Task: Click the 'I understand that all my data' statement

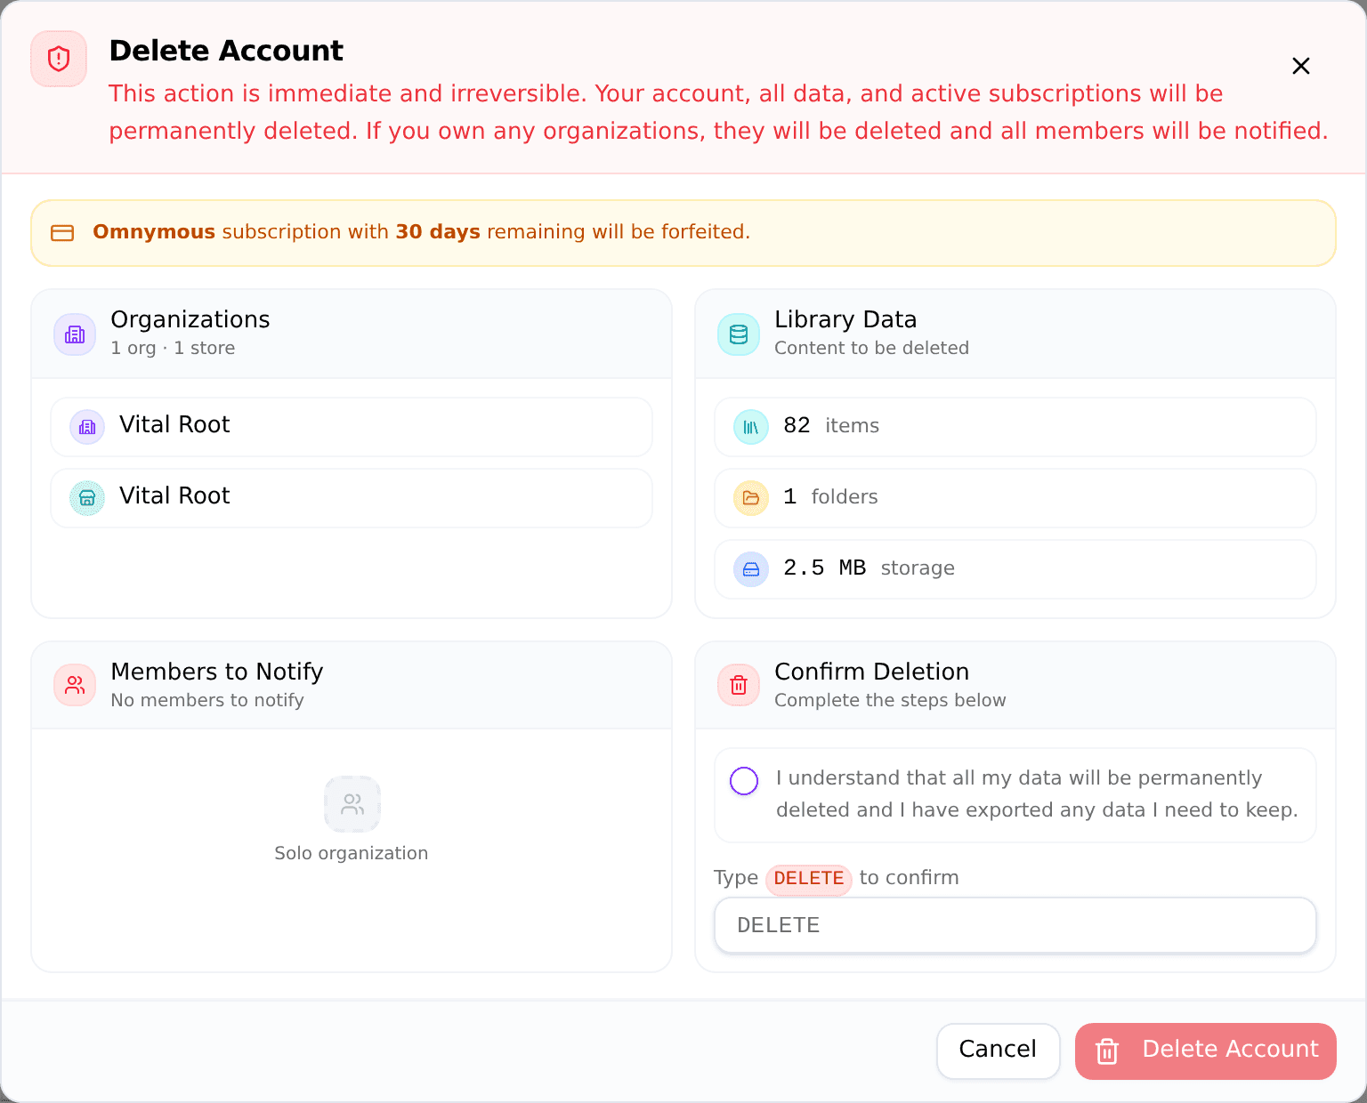Action: pyautogui.click(x=1037, y=794)
